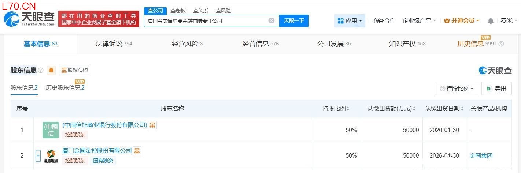Clear the search box with the X icon
This screenshot has width=521, height=173.
(271, 21)
